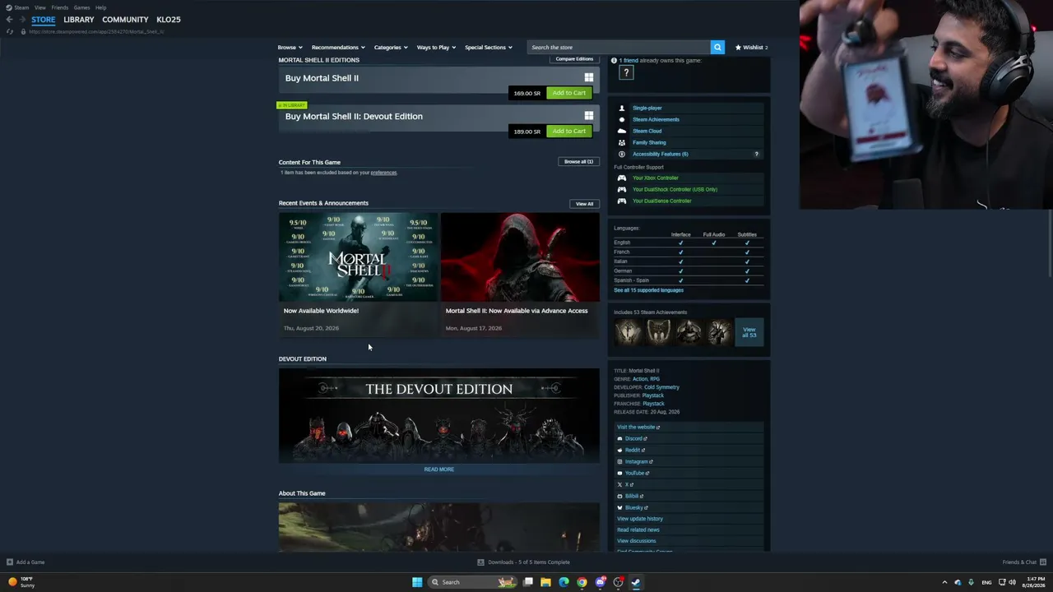This screenshot has width=1053, height=592.
Task: View all recent events
Action: 584,204
